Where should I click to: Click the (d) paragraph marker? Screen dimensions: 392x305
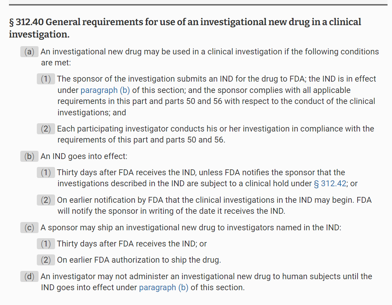point(30,276)
